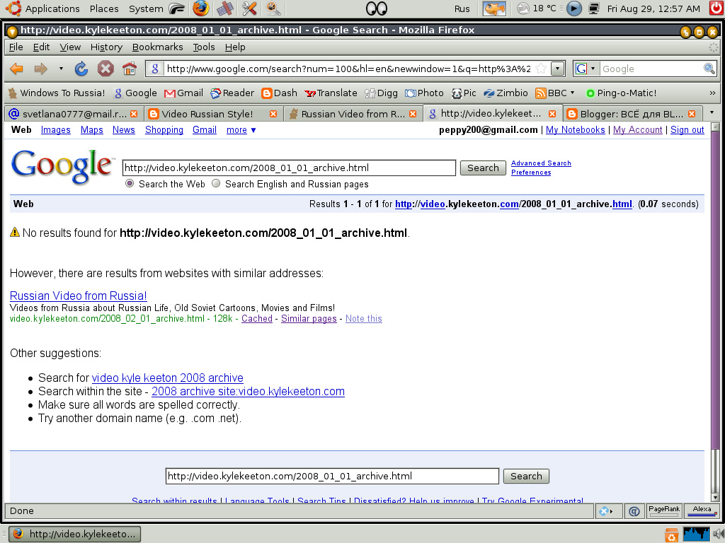Open the Translate bookmark
Screen dimensions: 725x543
click(x=331, y=93)
